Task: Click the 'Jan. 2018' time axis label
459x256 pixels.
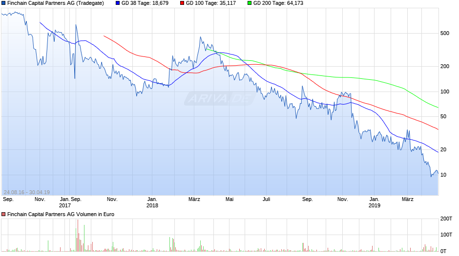Action: (x=152, y=202)
